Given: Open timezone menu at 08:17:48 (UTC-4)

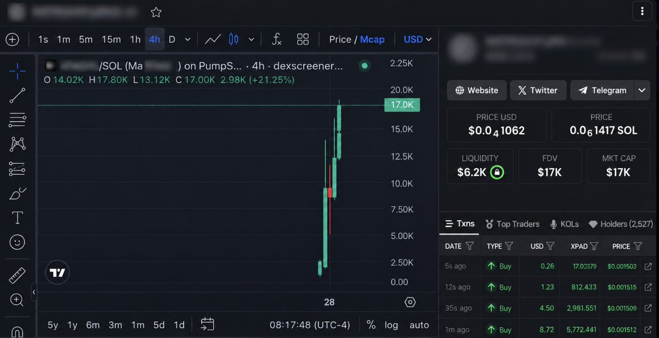Looking at the screenshot, I should point(310,325).
